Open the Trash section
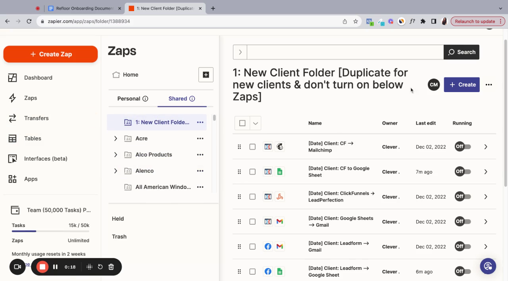This screenshot has width=508, height=281. 119,237
